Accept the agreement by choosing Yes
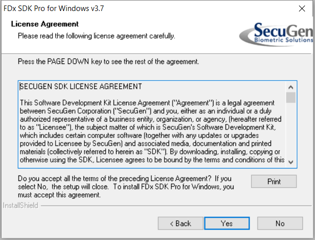The height and width of the screenshot is (240, 315). (227, 223)
